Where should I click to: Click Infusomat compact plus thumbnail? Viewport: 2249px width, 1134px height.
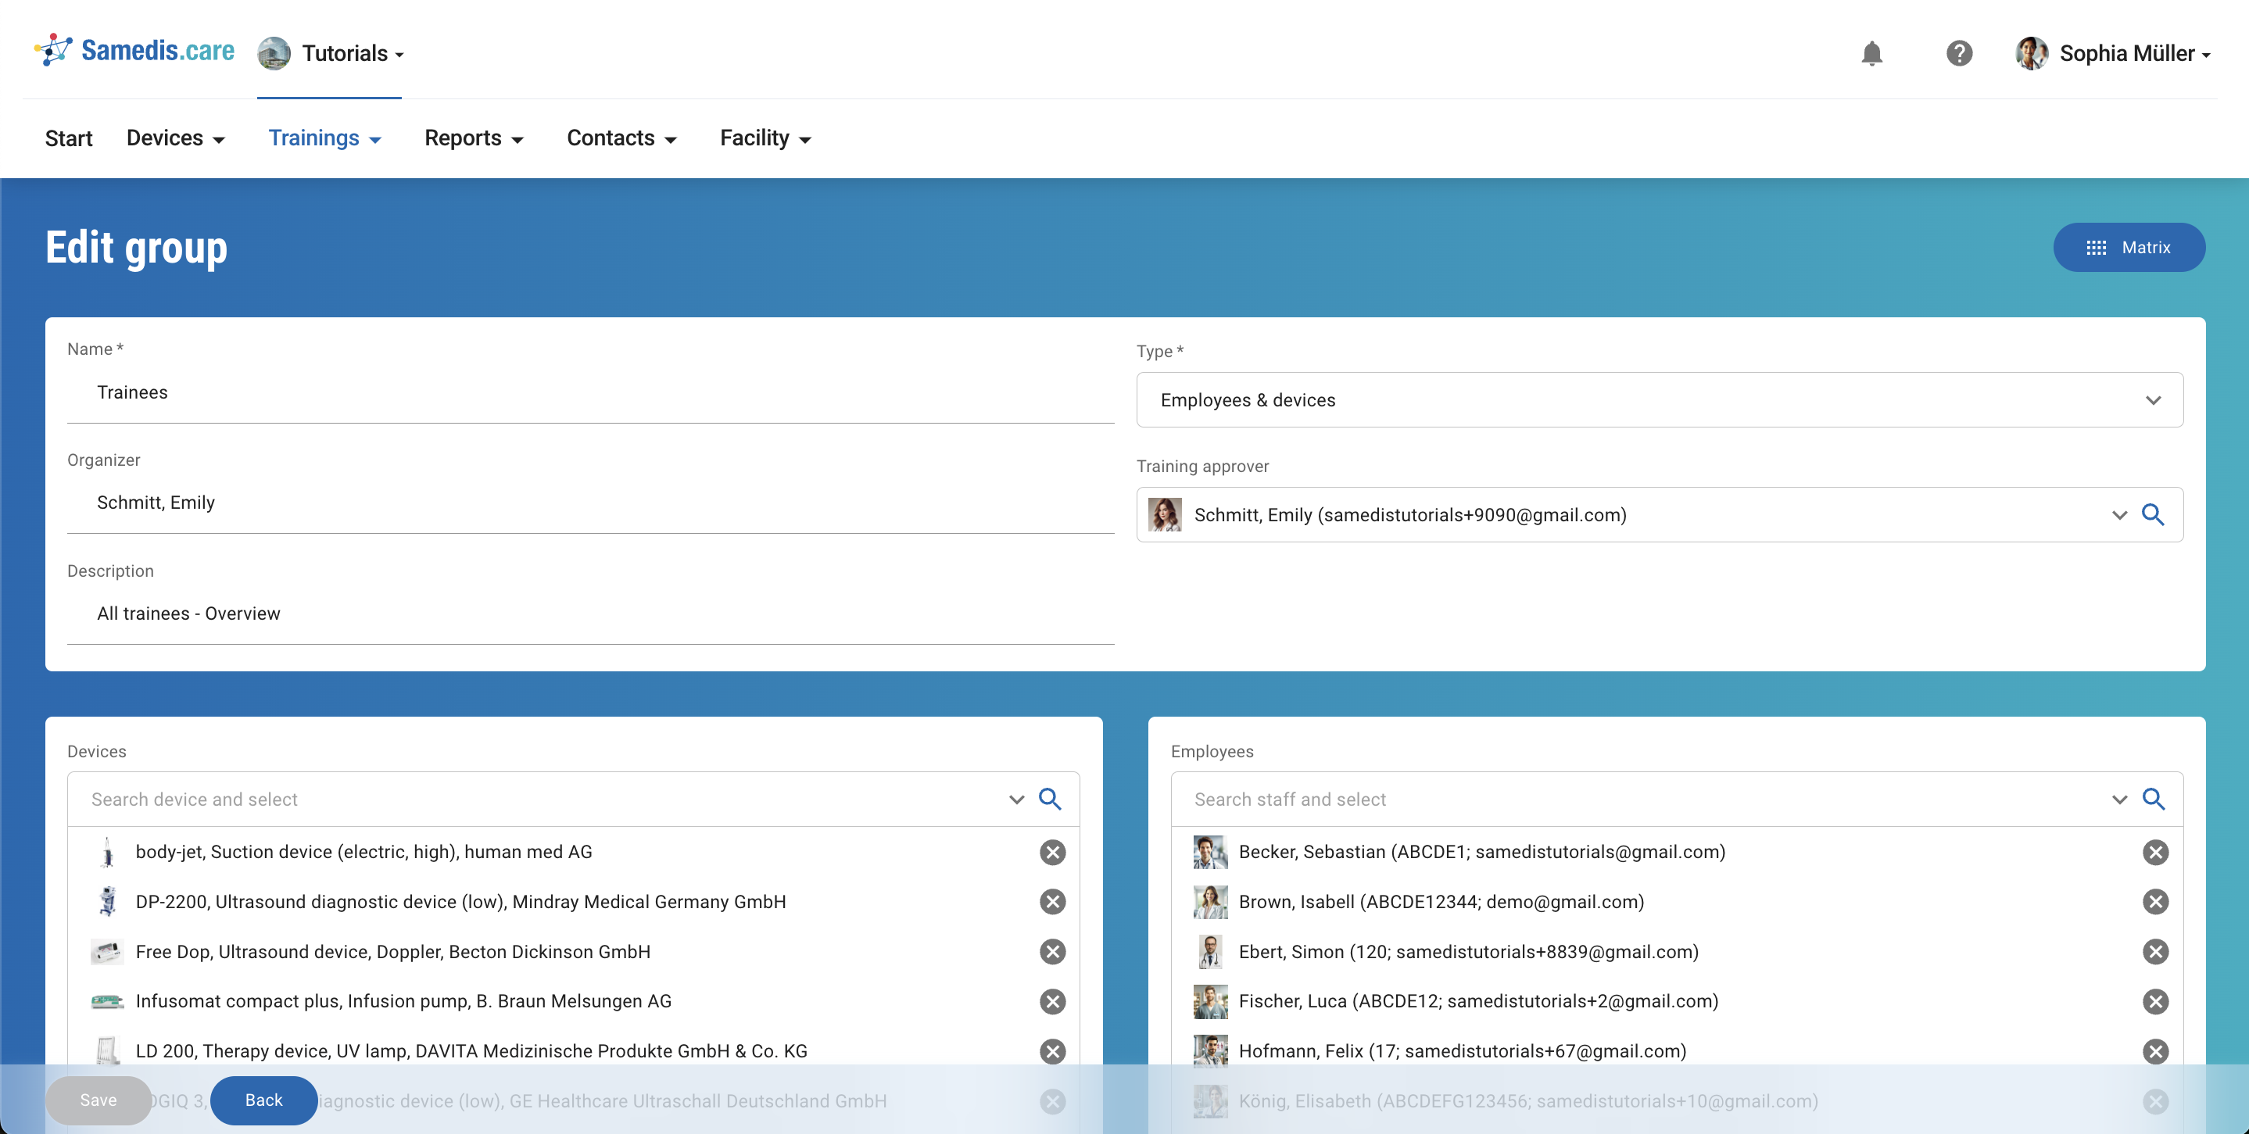tap(107, 1001)
